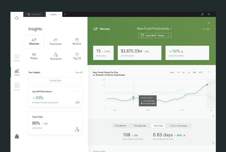The width and height of the screenshot is (226, 152).
Task: Click the 1d ago status indicator
Action: (x=205, y=29)
